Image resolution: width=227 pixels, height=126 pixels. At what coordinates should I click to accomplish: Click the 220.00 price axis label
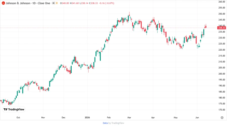pyautogui.click(x=222, y=50)
